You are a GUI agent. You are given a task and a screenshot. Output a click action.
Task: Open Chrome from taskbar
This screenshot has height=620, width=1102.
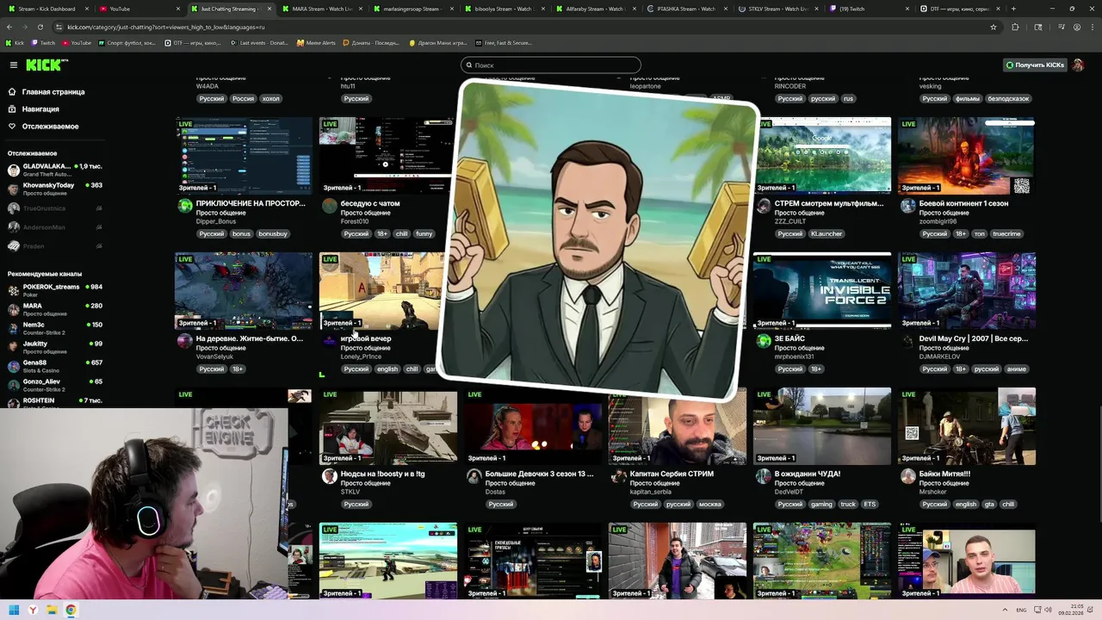[71, 610]
